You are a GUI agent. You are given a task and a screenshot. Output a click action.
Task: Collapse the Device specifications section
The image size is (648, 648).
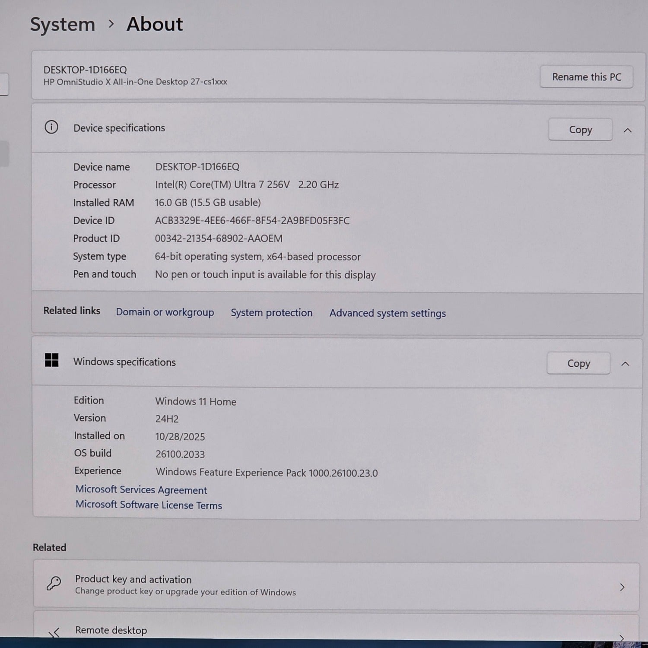pos(627,130)
